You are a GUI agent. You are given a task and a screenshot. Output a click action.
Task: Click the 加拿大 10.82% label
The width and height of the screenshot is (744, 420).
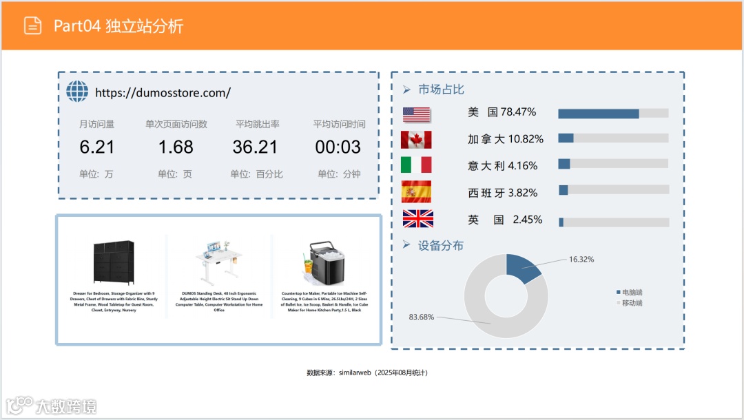tap(506, 139)
